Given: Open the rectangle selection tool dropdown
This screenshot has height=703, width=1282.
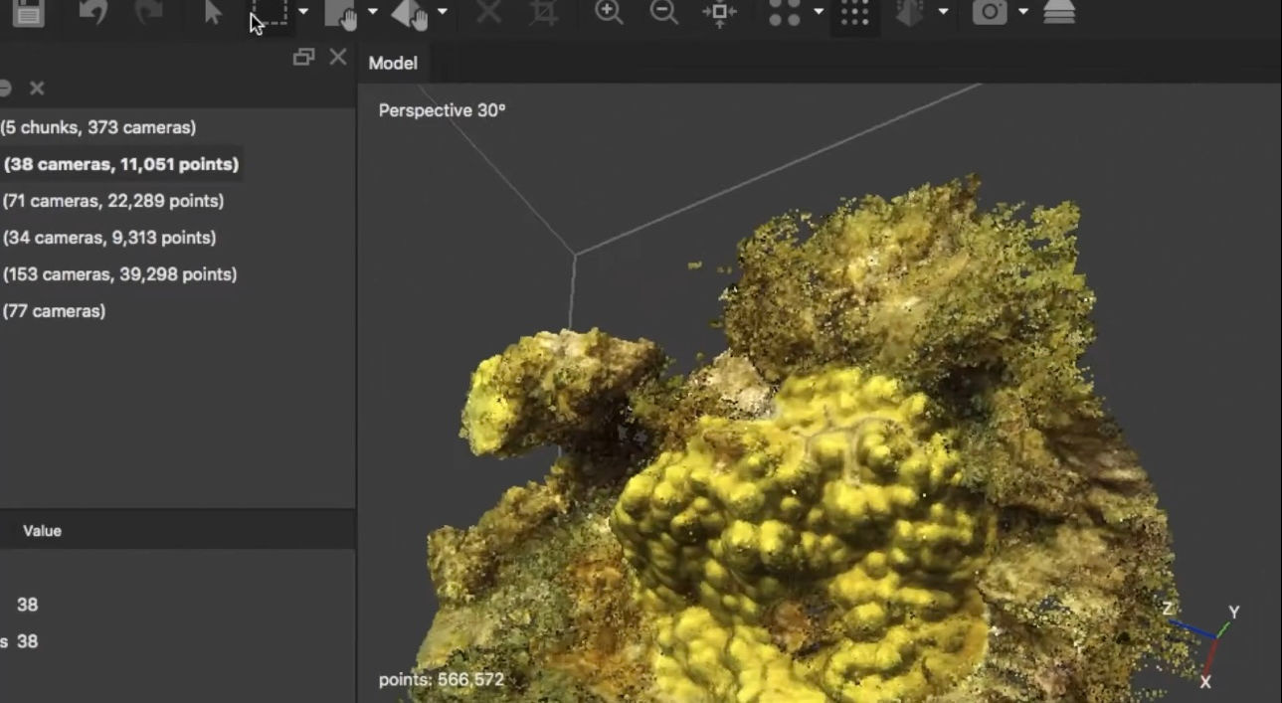Looking at the screenshot, I should (301, 14).
